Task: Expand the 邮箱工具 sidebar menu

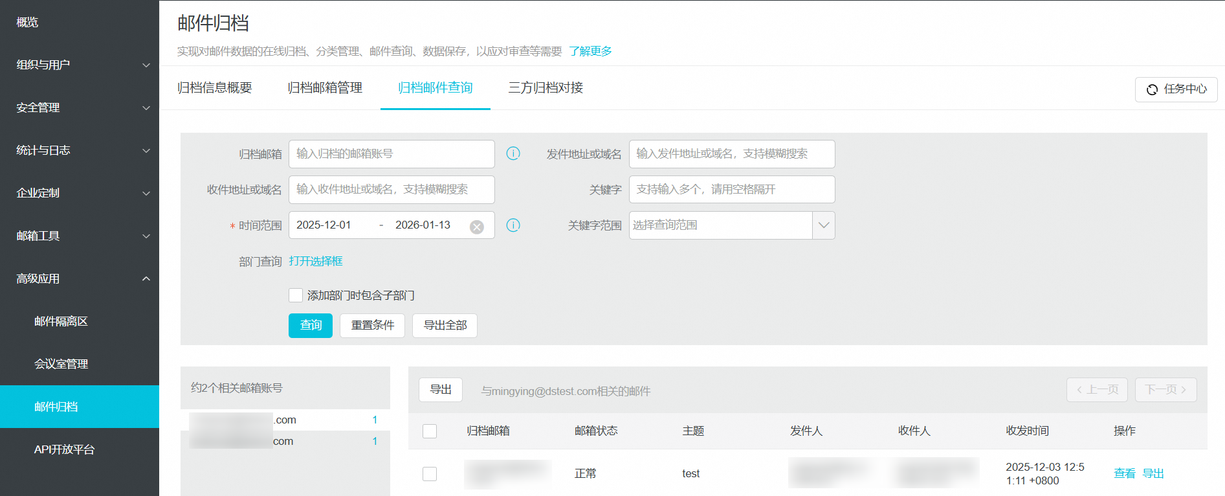Action: coord(80,236)
